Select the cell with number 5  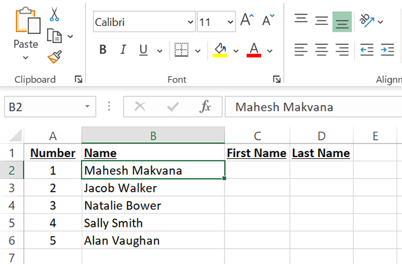[x=53, y=241]
